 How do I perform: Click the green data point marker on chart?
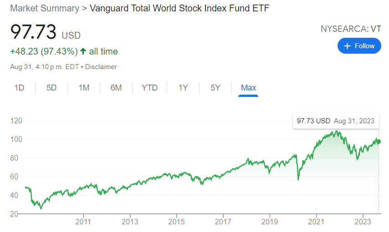coord(379,141)
